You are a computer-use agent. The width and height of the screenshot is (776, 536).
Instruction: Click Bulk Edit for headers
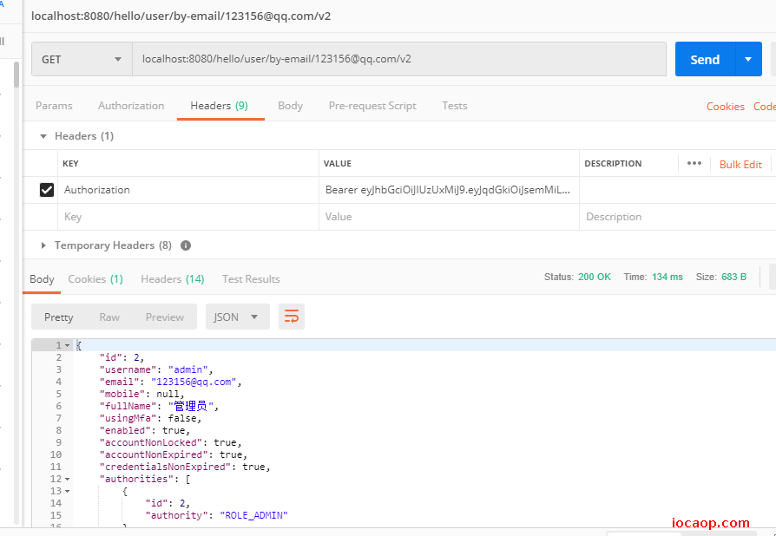pos(740,165)
